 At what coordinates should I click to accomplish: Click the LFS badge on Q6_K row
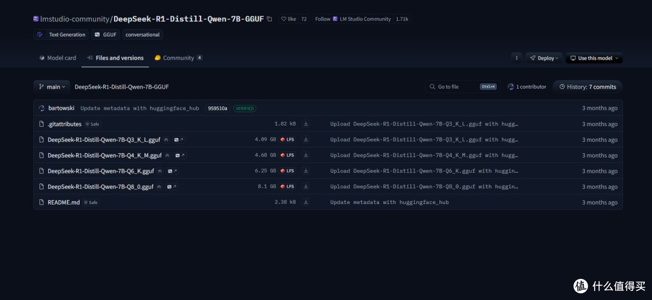tap(287, 171)
